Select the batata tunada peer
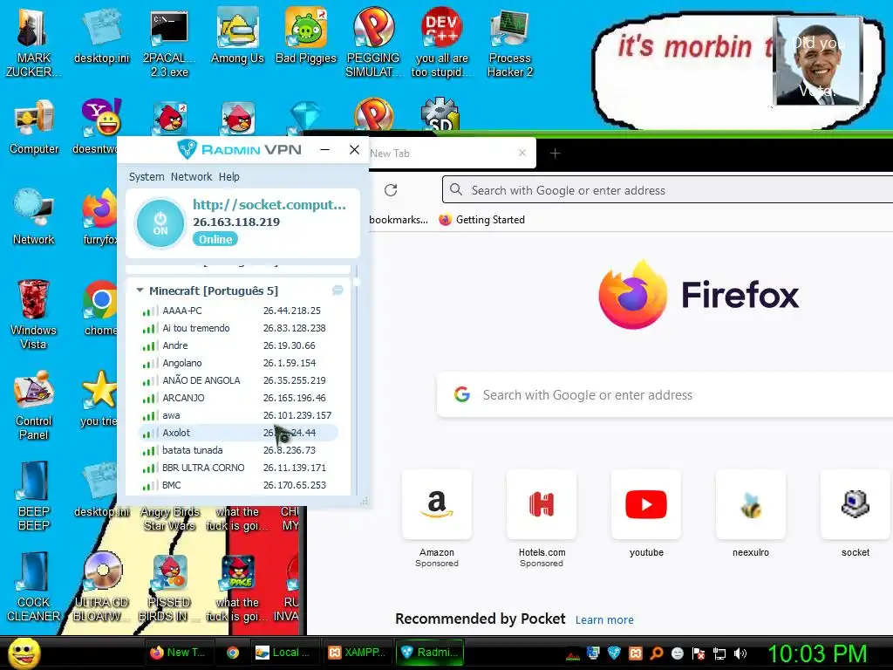The image size is (893, 670). click(238, 450)
